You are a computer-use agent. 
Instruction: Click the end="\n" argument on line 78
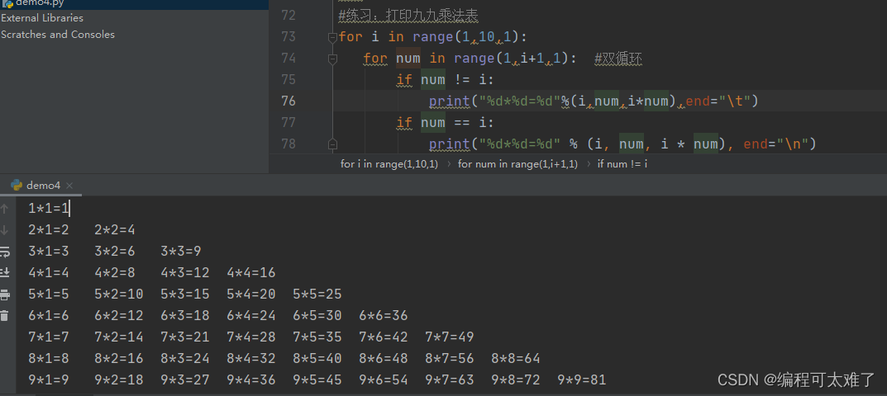pyautogui.click(x=776, y=144)
